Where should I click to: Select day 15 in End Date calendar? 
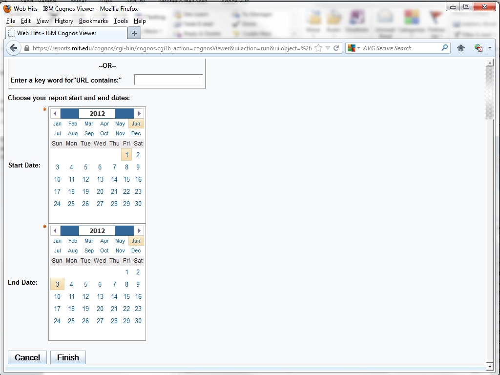coord(126,296)
